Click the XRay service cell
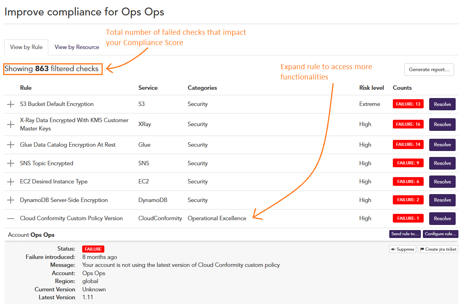Viewport: 460px width, 304px height. pos(145,125)
